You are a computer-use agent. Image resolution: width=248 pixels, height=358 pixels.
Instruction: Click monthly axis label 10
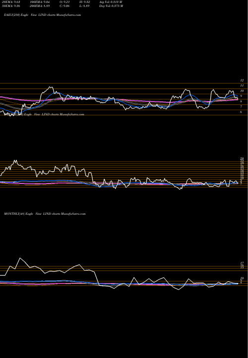242,278
